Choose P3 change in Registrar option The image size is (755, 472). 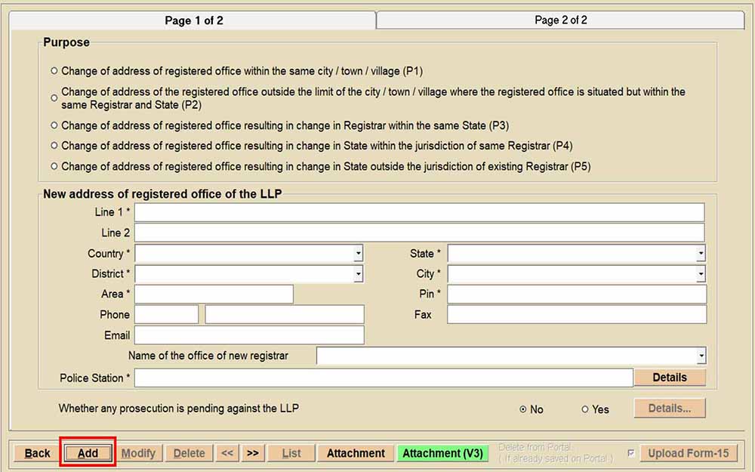pos(54,125)
